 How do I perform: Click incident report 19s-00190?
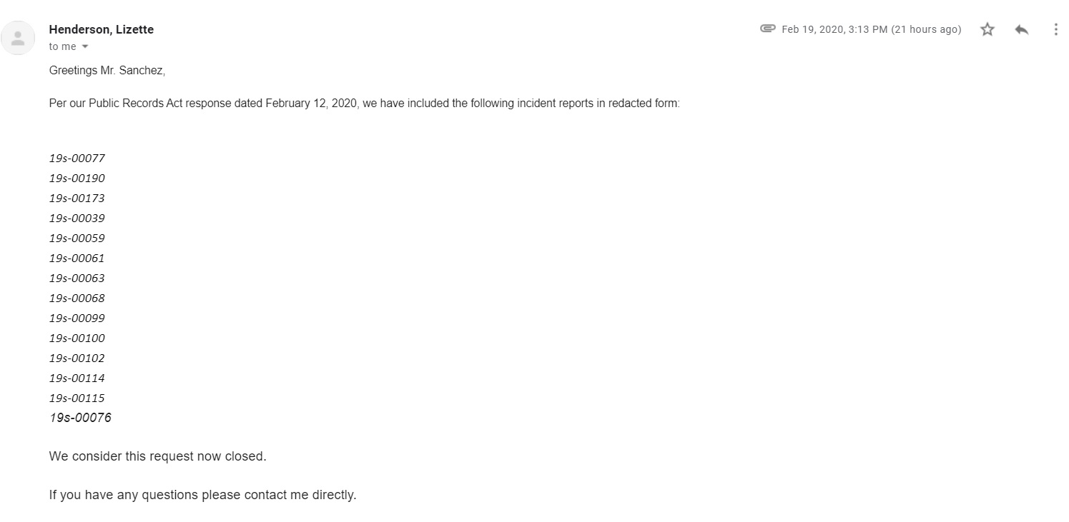tap(77, 179)
